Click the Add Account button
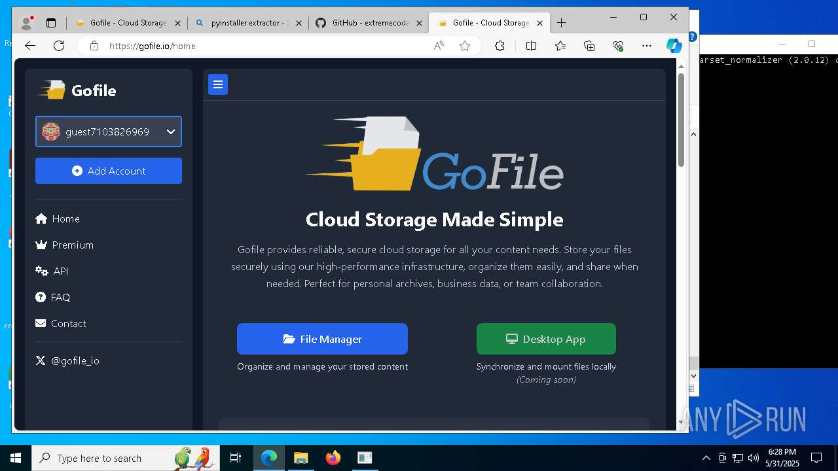Screen dimensions: 838x471 [109, 171]
